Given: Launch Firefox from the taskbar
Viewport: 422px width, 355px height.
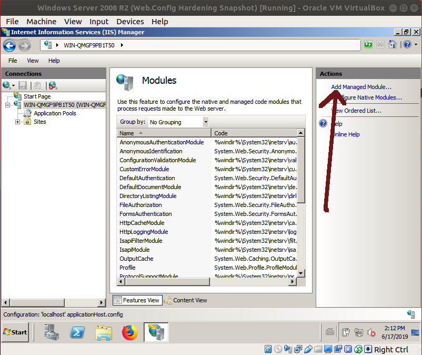Looking at the screenshot, I should pos(130,332).
